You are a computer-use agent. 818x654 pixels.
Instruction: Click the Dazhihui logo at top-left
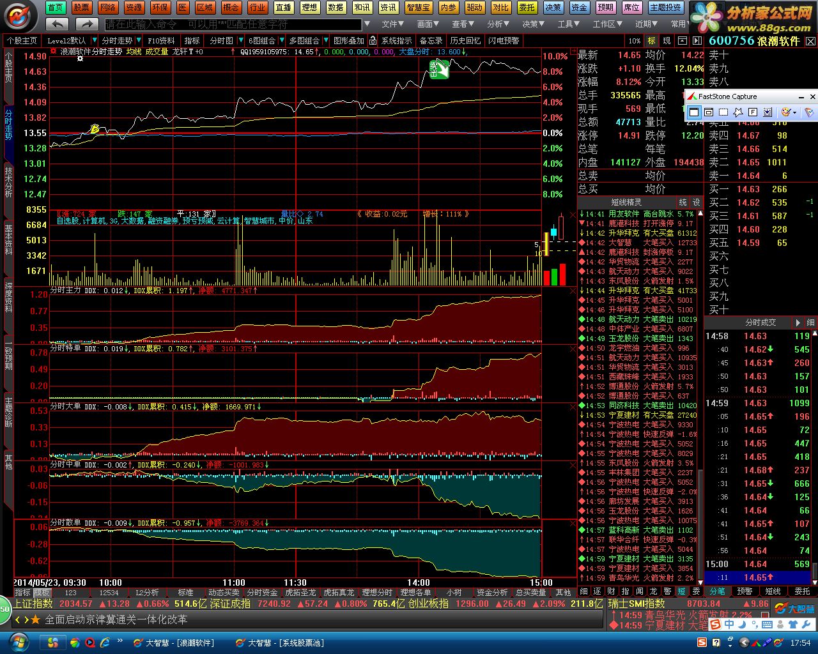pos(20,15)
